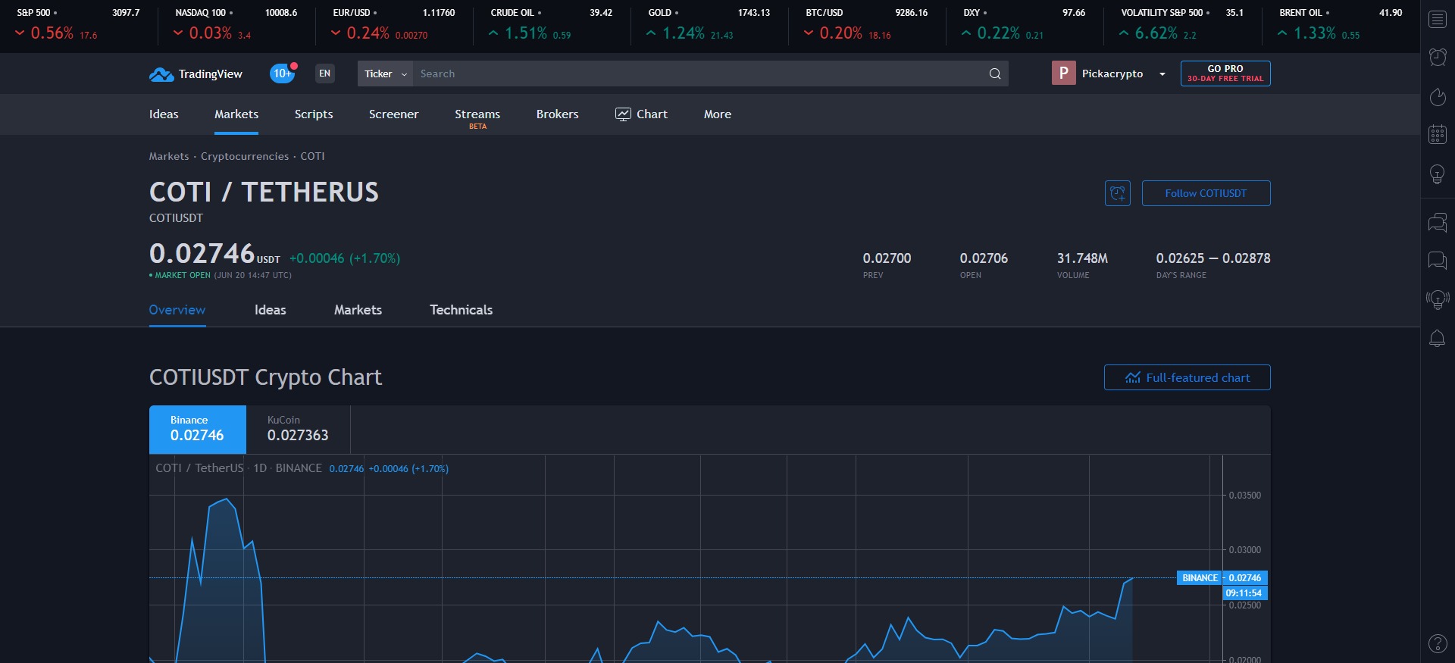Click the add alert icon beside Follow COTIUSDT
The height and width of the screenshot is (663, 1455).
pyautogui.click(x=1118, y=193)
